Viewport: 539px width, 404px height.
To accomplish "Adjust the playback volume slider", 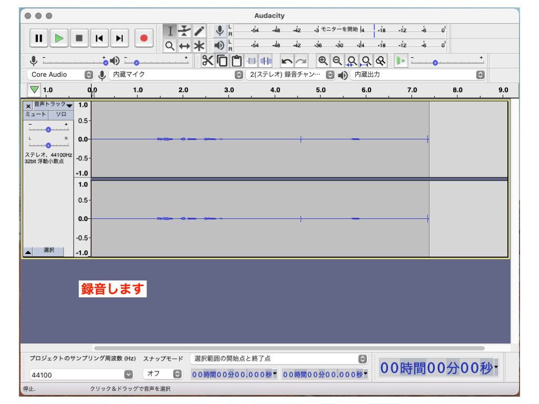I will tap(156, 62).
